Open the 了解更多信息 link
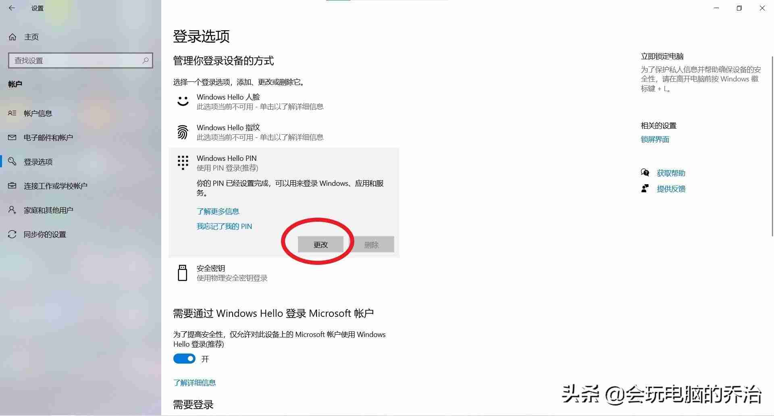The width and height of the screenshot is (774, 416). (218, 211)
